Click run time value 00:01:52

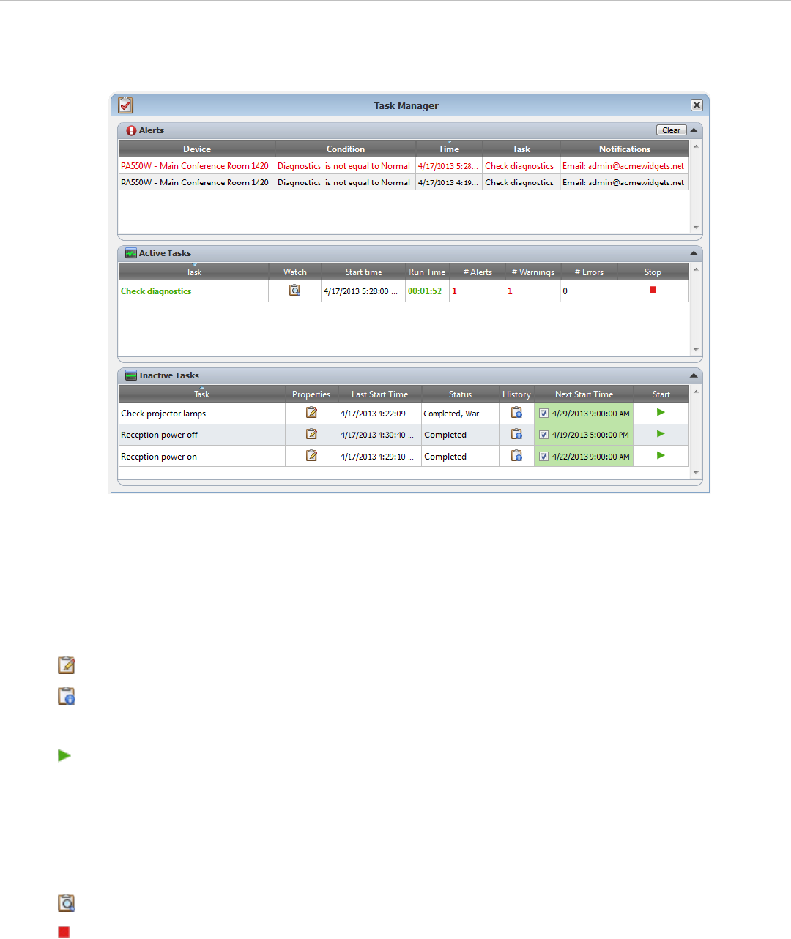pos(425,291)
